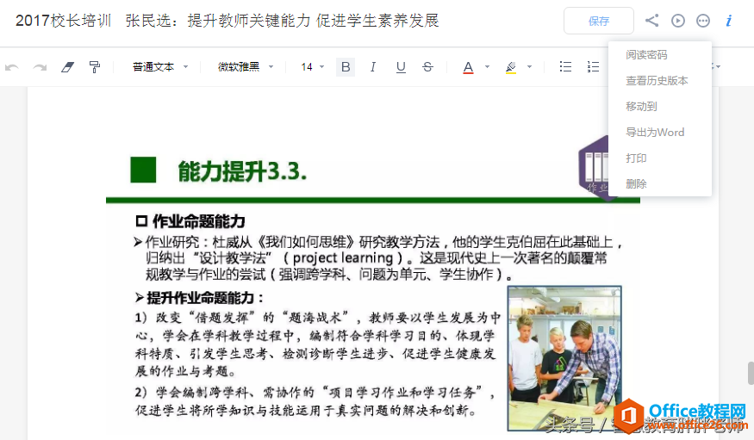The image size is (754, 440).
Task: Click the more options ellipsis icon
Action: click(703, 21)
